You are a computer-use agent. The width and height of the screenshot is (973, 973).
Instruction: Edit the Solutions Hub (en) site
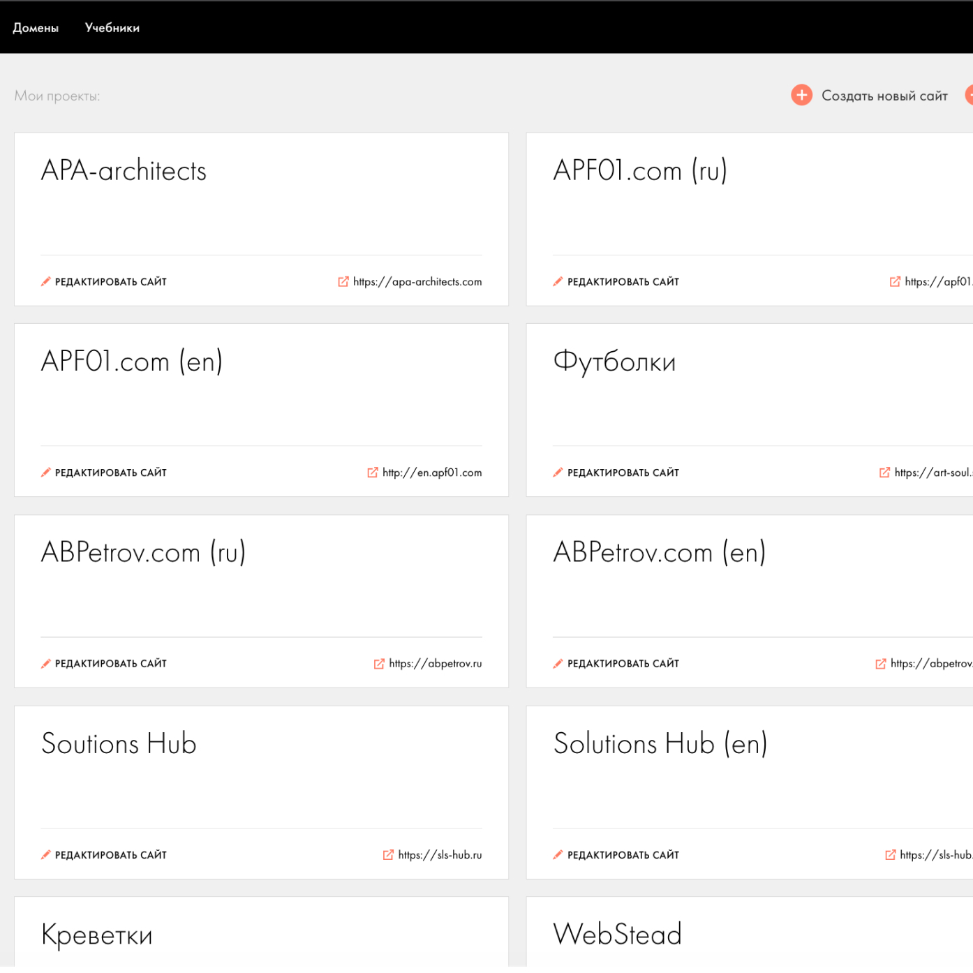point(623,855)
